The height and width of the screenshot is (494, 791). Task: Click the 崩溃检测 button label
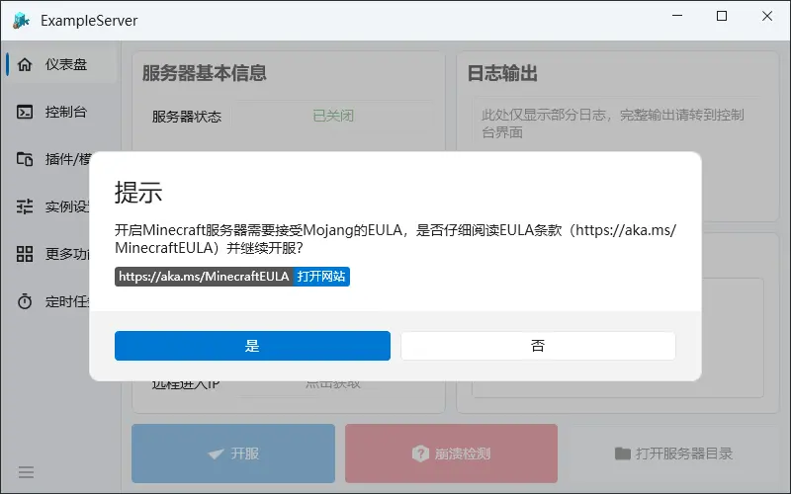tap(462, 453)
